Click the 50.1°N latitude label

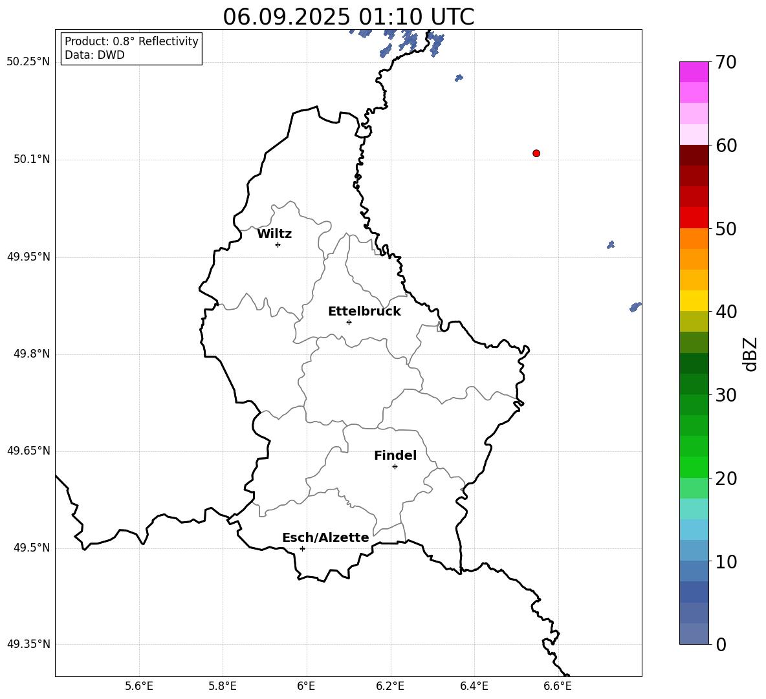pos(32,159)
